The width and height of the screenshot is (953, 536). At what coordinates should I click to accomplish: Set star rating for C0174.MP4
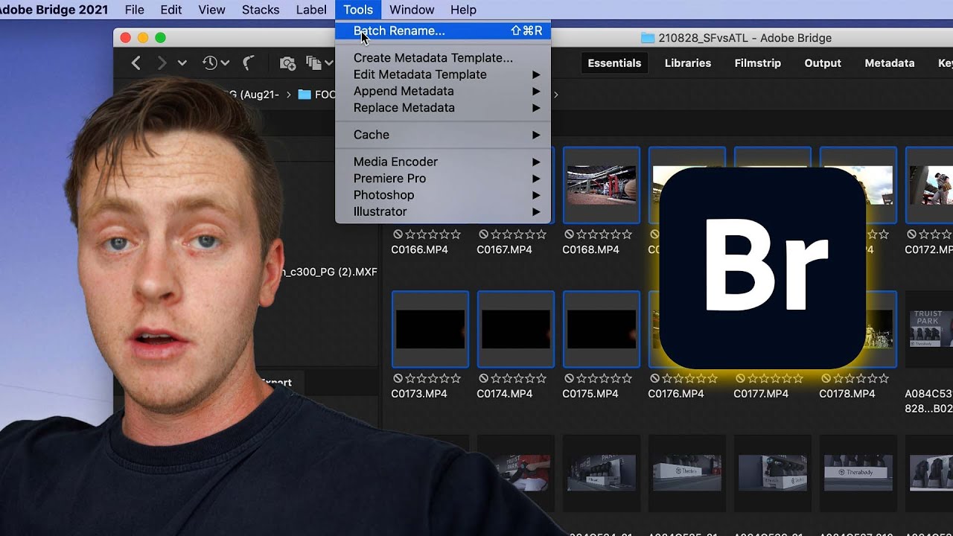tap(518, 378)
